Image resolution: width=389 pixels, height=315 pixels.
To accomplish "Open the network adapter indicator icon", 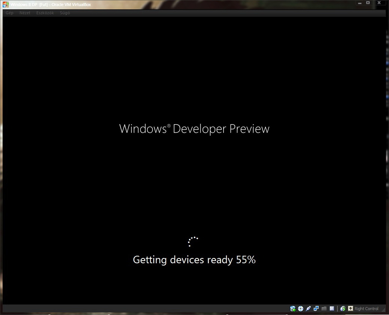I will click(316, 309).
